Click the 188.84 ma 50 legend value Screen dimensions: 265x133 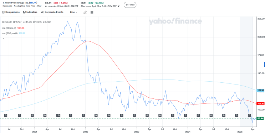21,28
